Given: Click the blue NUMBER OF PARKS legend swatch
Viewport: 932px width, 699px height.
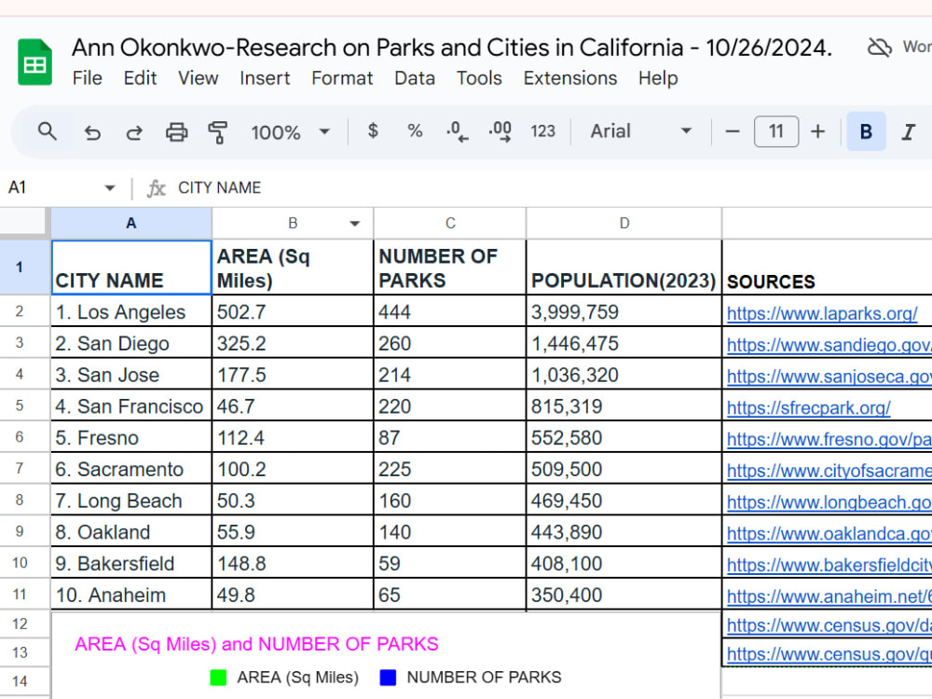Looking at the screenshot, I should (388, 678).
